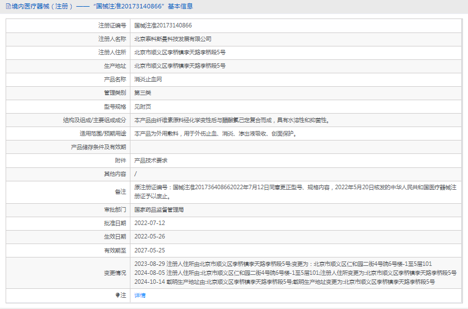Click the 附件 row label
This screenshot has height=309, width=468.
pos(120,160)
